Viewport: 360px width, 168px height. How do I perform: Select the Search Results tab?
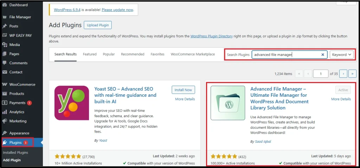click(x=65, y=54)
